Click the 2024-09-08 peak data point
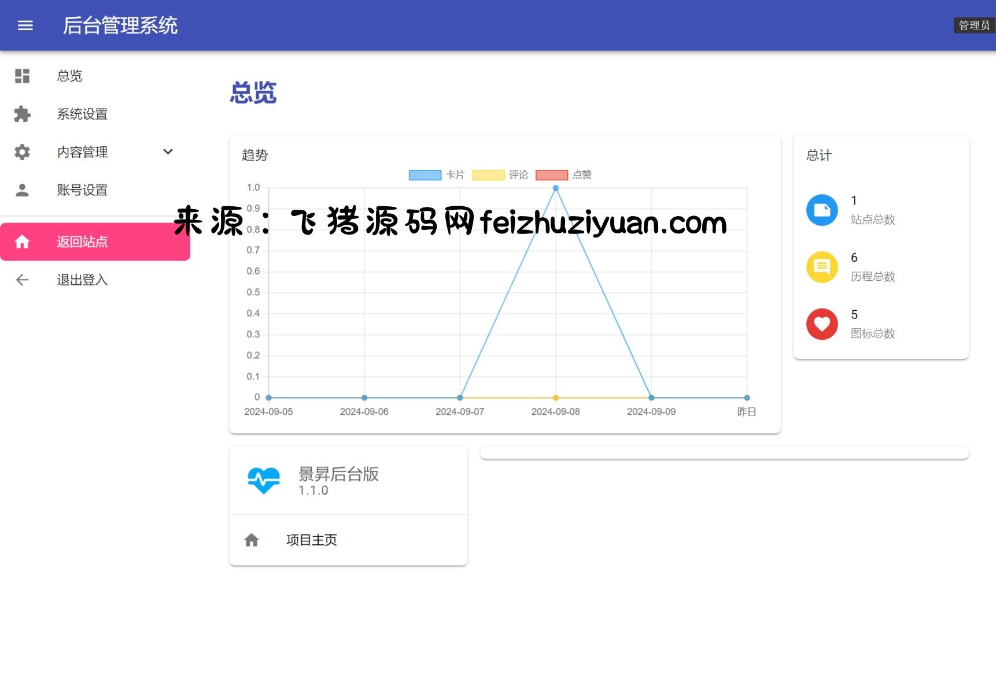 click(x=555, y=188)
